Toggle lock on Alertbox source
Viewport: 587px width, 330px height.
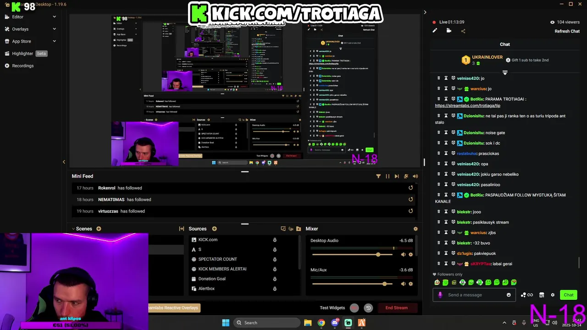click(275, 289)
